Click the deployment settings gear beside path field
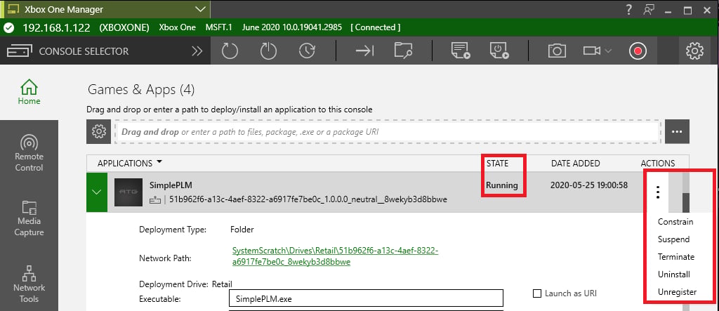This screenshot has height=311, width=719. pyautogui.click(x=98, y=132)
